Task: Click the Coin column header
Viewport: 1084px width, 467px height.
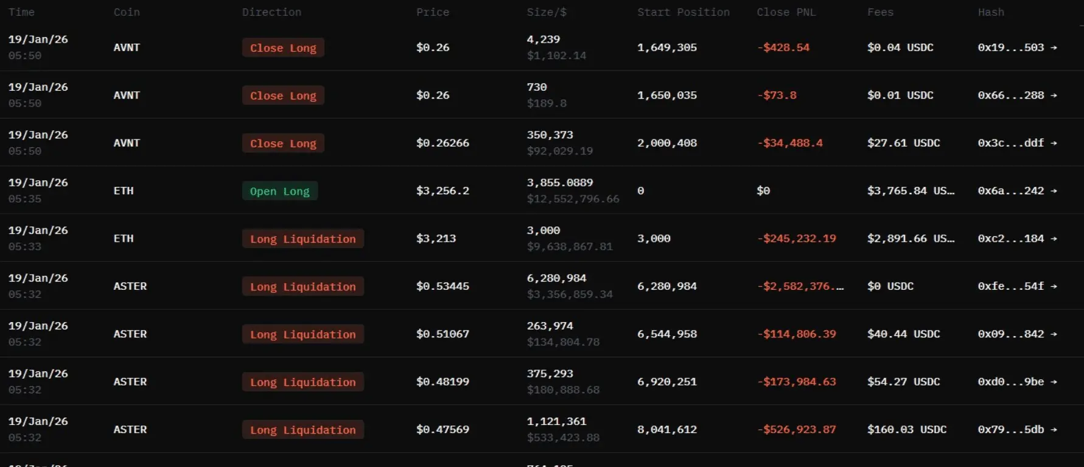Action: point(127,12)
